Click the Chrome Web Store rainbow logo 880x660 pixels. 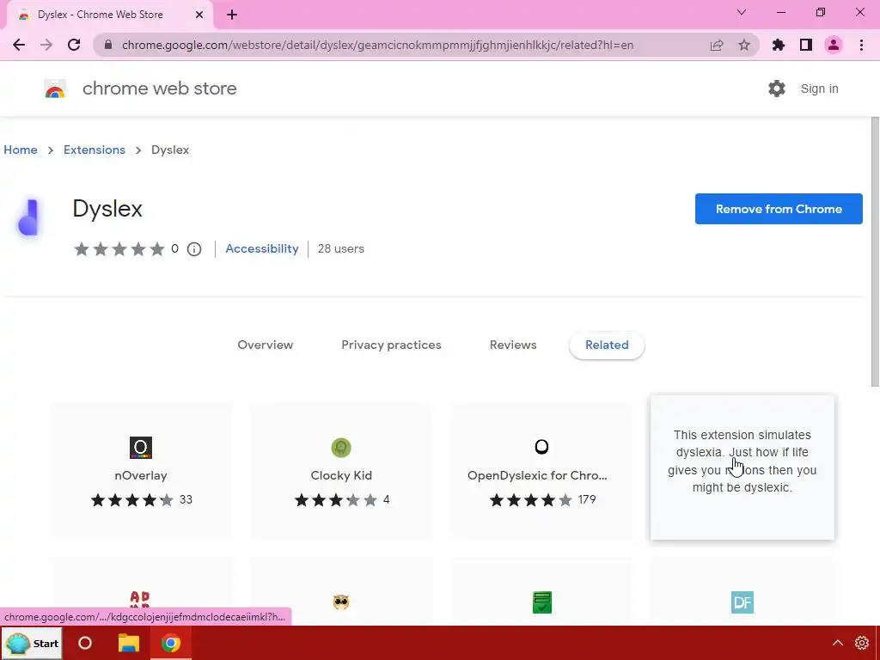[55, 89]
